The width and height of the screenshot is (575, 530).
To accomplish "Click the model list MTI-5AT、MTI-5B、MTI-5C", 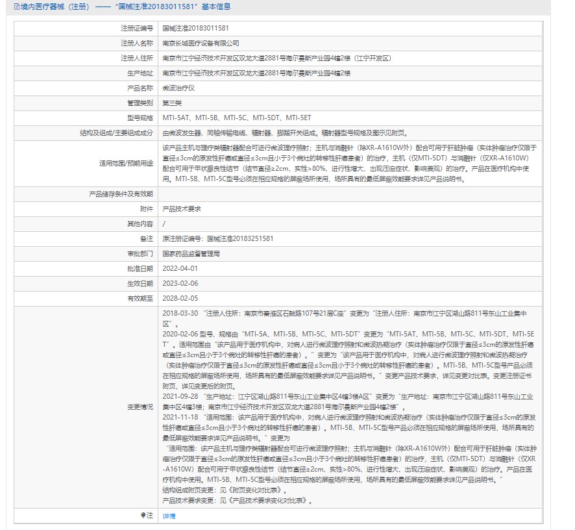I will tap(236, 118).
